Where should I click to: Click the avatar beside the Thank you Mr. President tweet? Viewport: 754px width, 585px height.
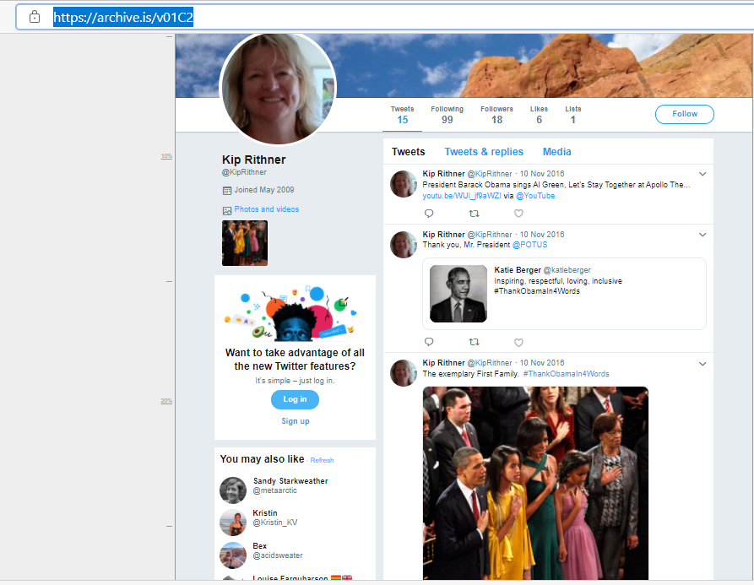[404, 245]
